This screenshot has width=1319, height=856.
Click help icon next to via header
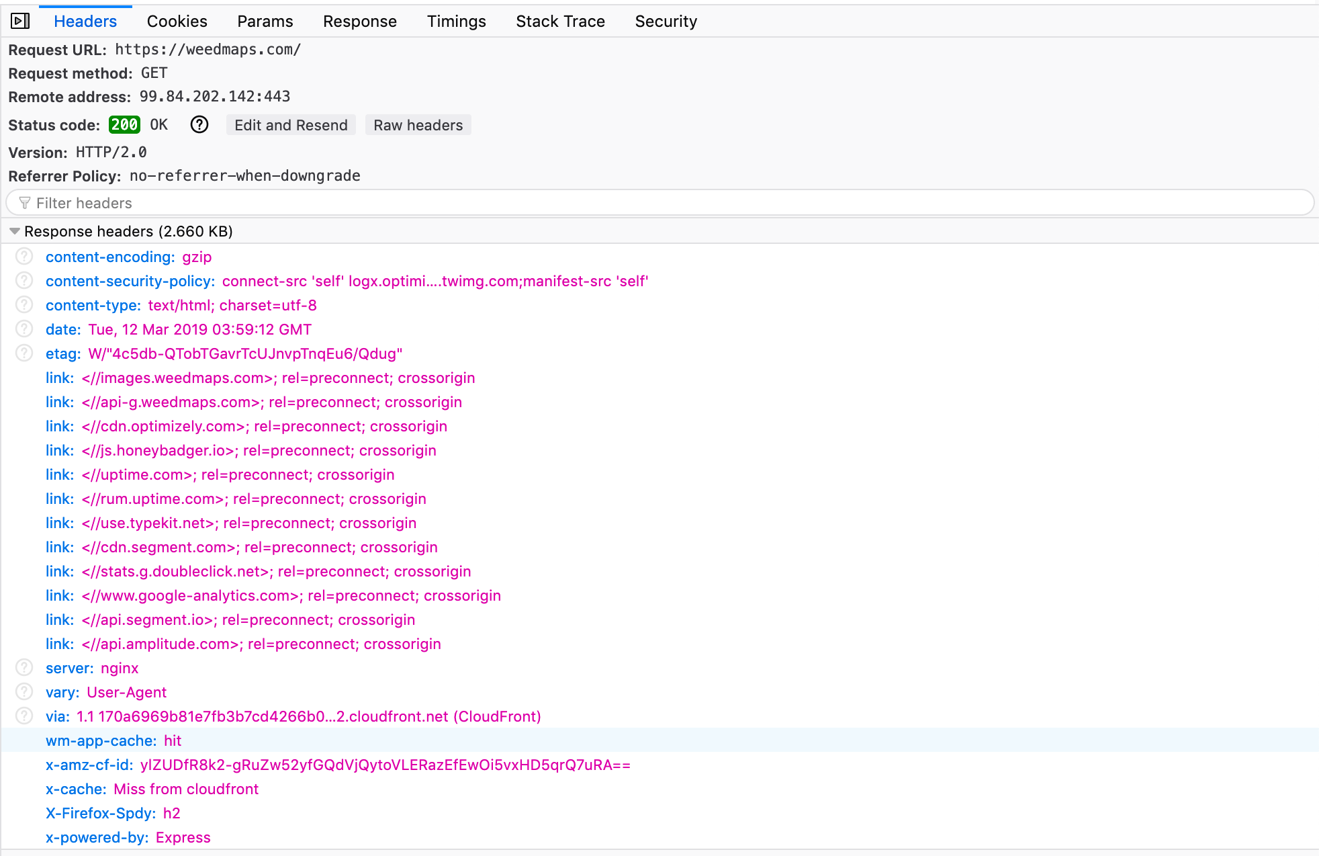pyautogui.click(x=24, y=716)
